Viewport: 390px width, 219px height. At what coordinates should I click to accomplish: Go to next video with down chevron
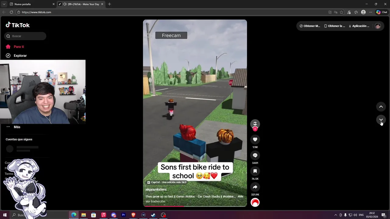point(381,120)
